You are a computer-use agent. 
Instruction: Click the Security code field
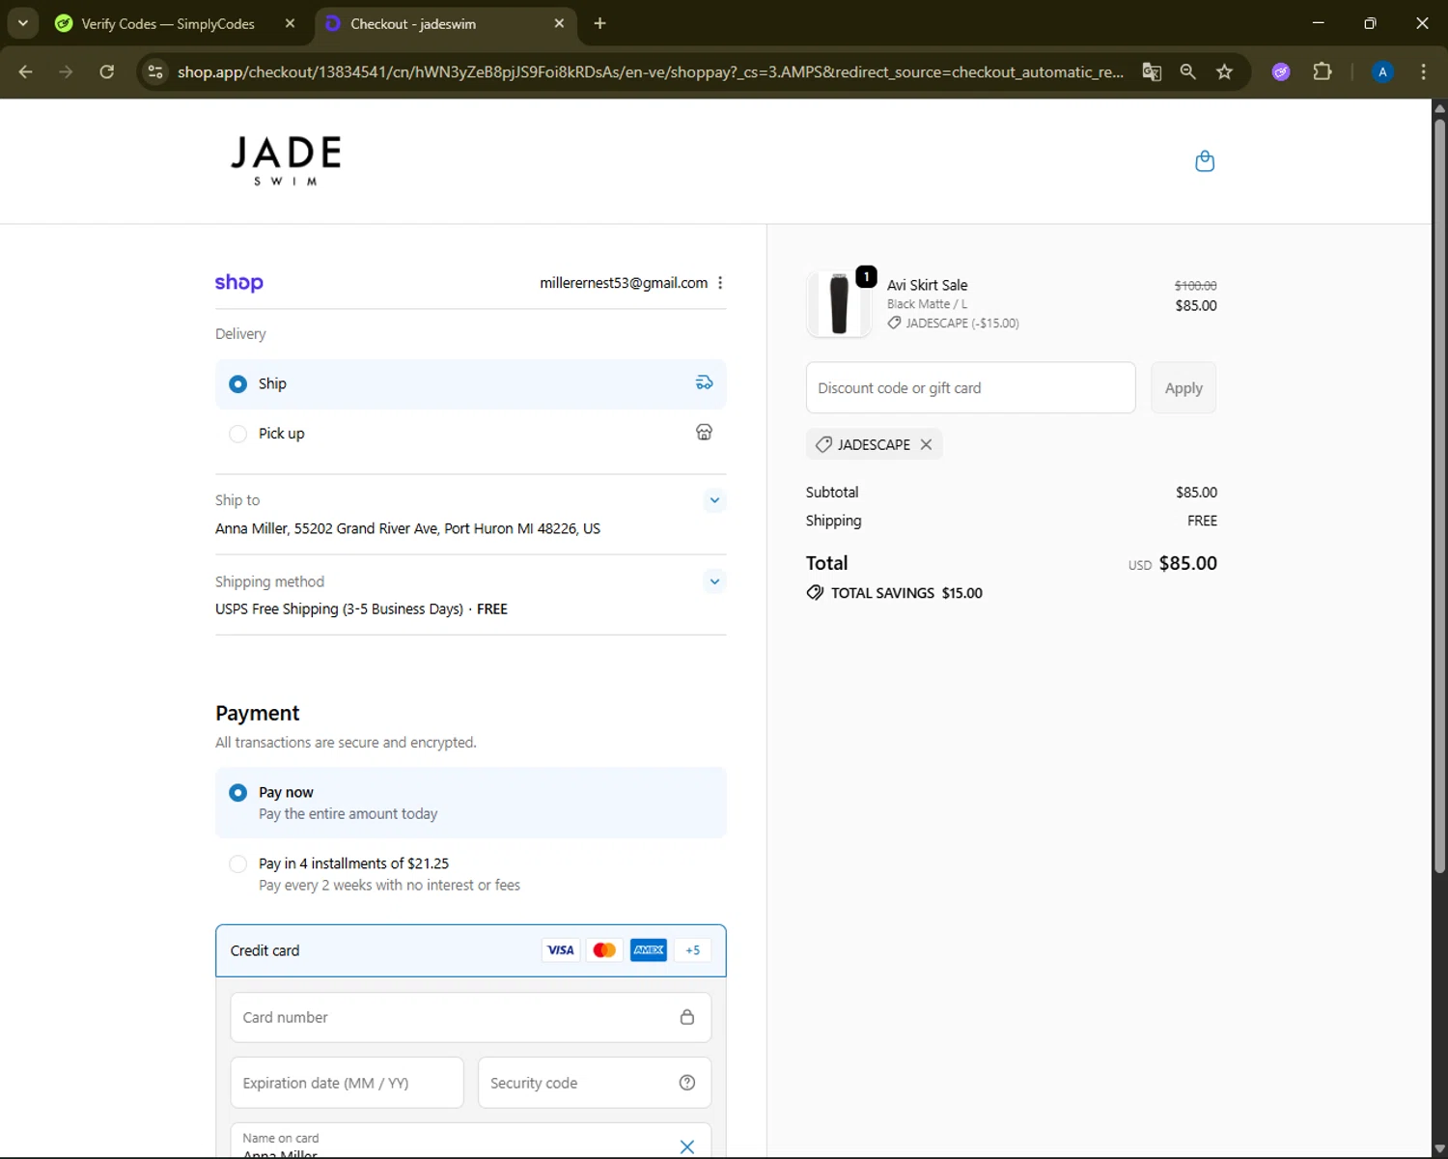pos(595,1083)
